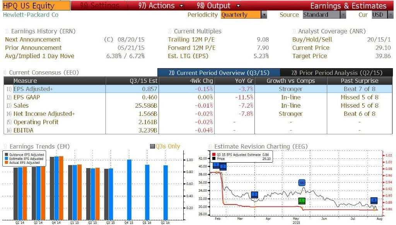
Task: Switch to Current Period Overview (Q3/15) tab
Action: (219, 72)
